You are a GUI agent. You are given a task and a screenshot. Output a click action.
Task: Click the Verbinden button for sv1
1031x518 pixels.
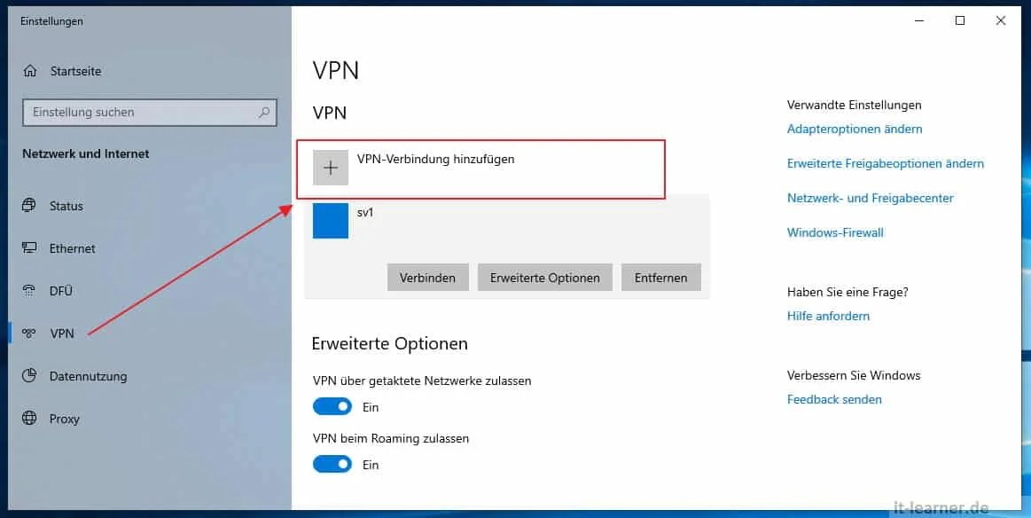tap(428, 277)
